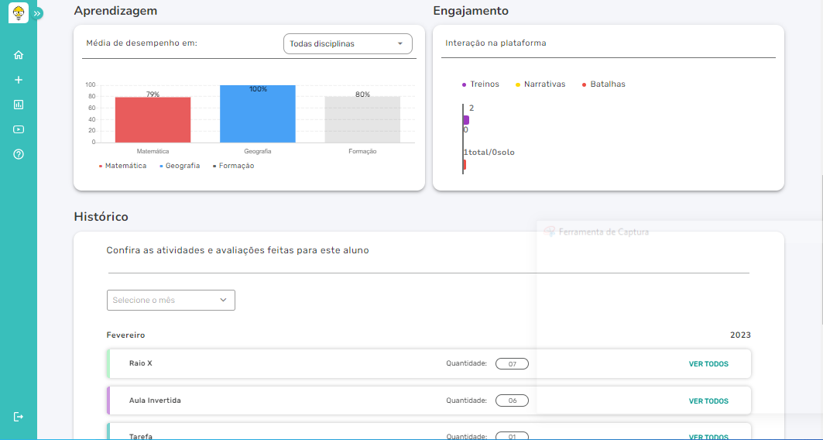823x440 pixels.
Task: Go to the Home page icon
Action: tap(19, 55)
